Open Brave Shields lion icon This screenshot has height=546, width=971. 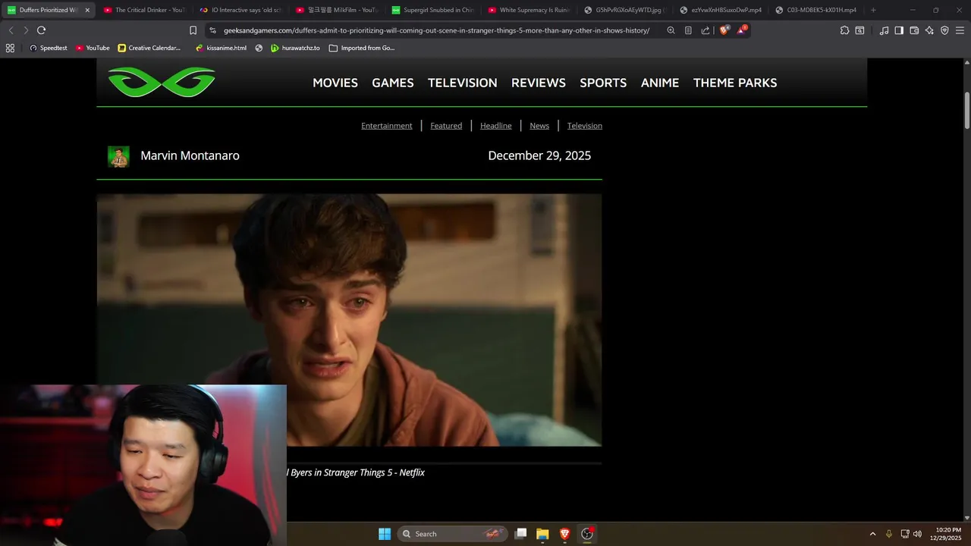pos(724,30)
